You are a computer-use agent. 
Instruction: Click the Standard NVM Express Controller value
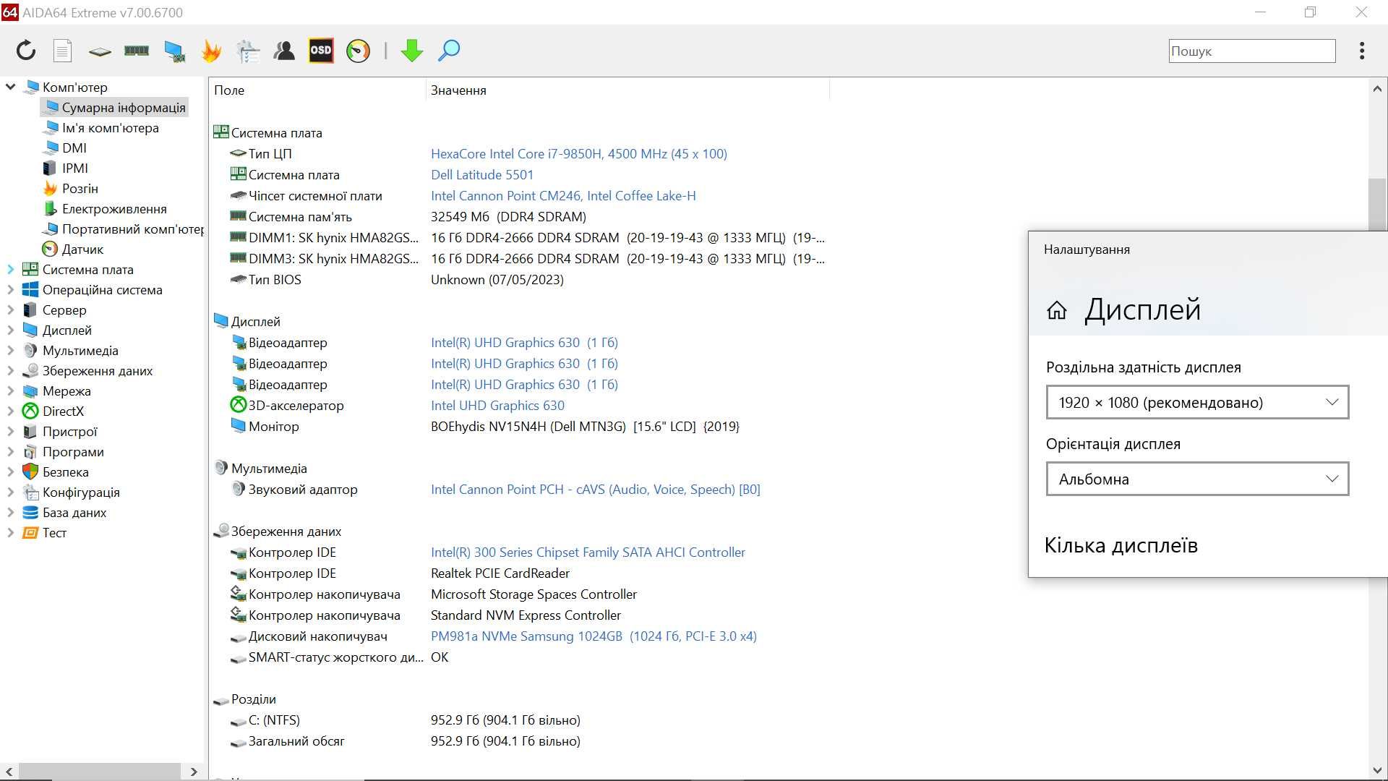click(526, 615)
